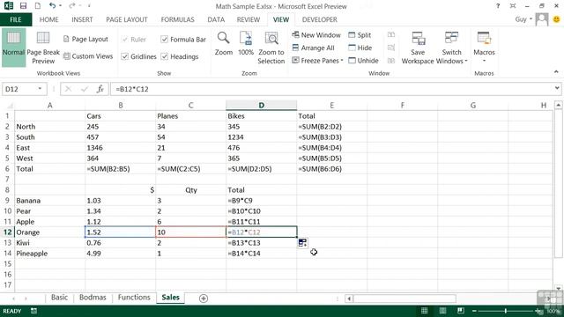Switch to Normal workbook view

(13, 48)
